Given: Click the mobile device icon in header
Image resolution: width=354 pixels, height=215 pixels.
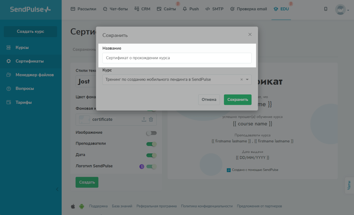Looking at the screenshot, I should click(326, 9).
